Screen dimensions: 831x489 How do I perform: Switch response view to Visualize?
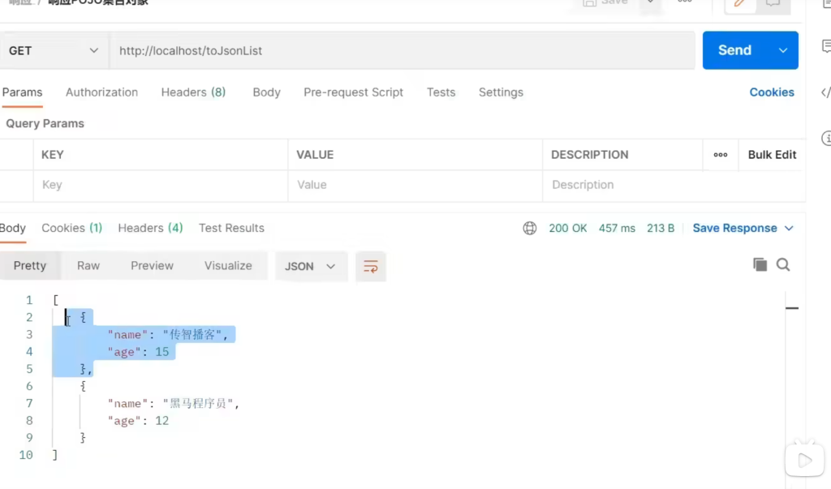click(228, 266)
